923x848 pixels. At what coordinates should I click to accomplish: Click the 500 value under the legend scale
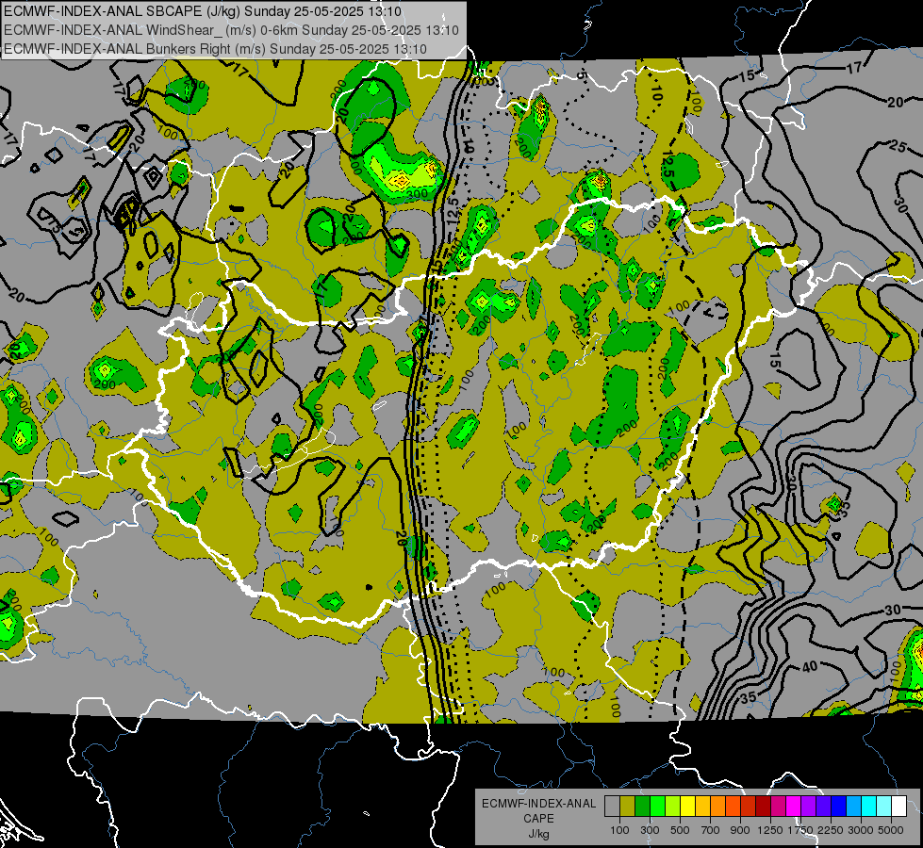point(680,830)
